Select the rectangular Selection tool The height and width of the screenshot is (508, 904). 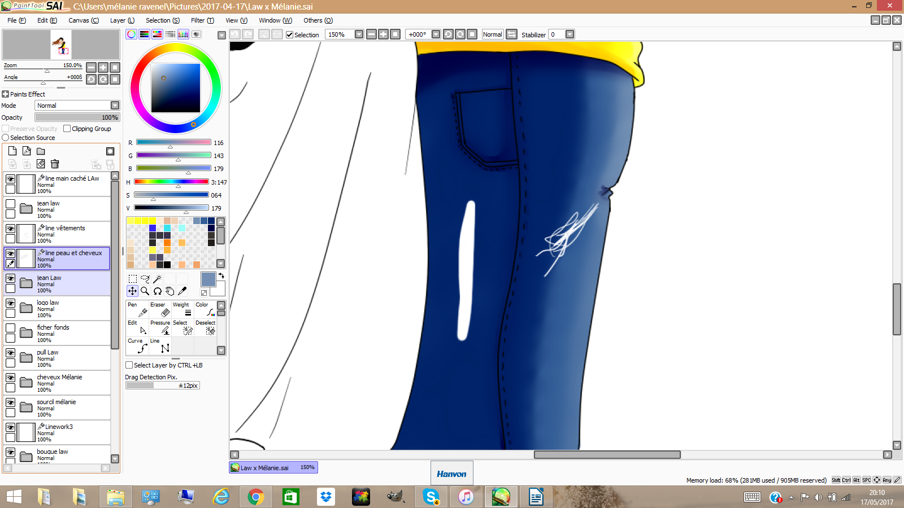click(x=132, y=279)
